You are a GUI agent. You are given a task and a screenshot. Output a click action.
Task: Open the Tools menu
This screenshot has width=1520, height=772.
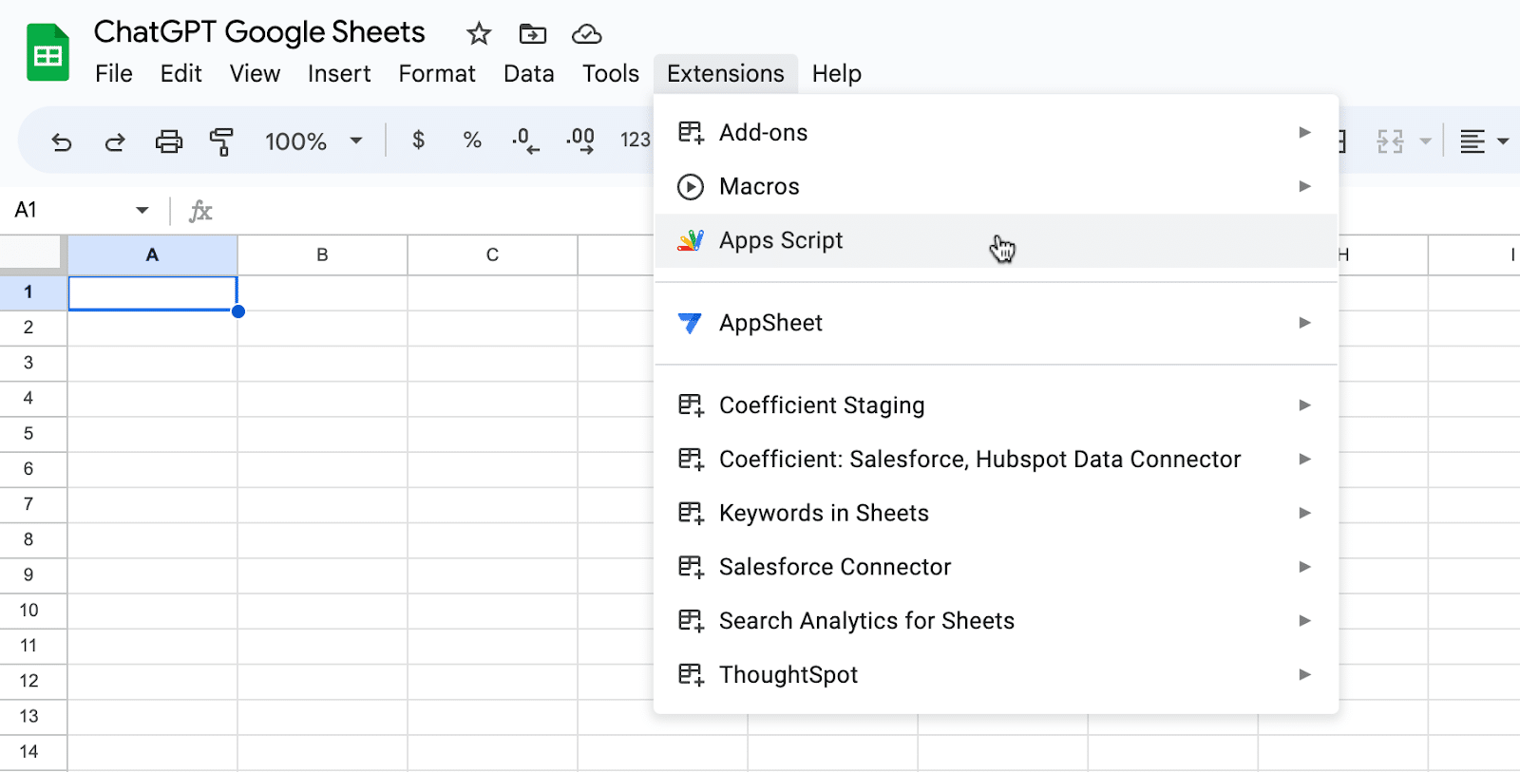click(x=611, y=73)
